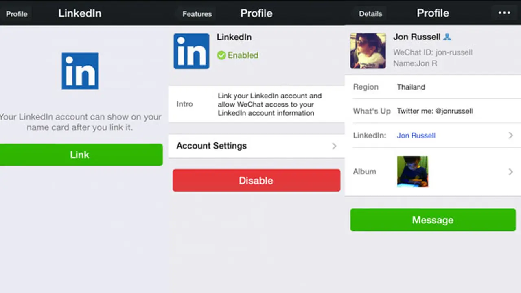521x293 pixels.
Task: Expand the Album row chevron
Action: 511,172
